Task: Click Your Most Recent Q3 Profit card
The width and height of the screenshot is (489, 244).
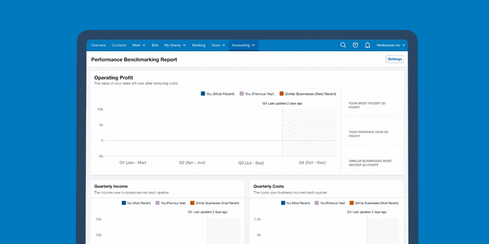Action: pos(372,102)
